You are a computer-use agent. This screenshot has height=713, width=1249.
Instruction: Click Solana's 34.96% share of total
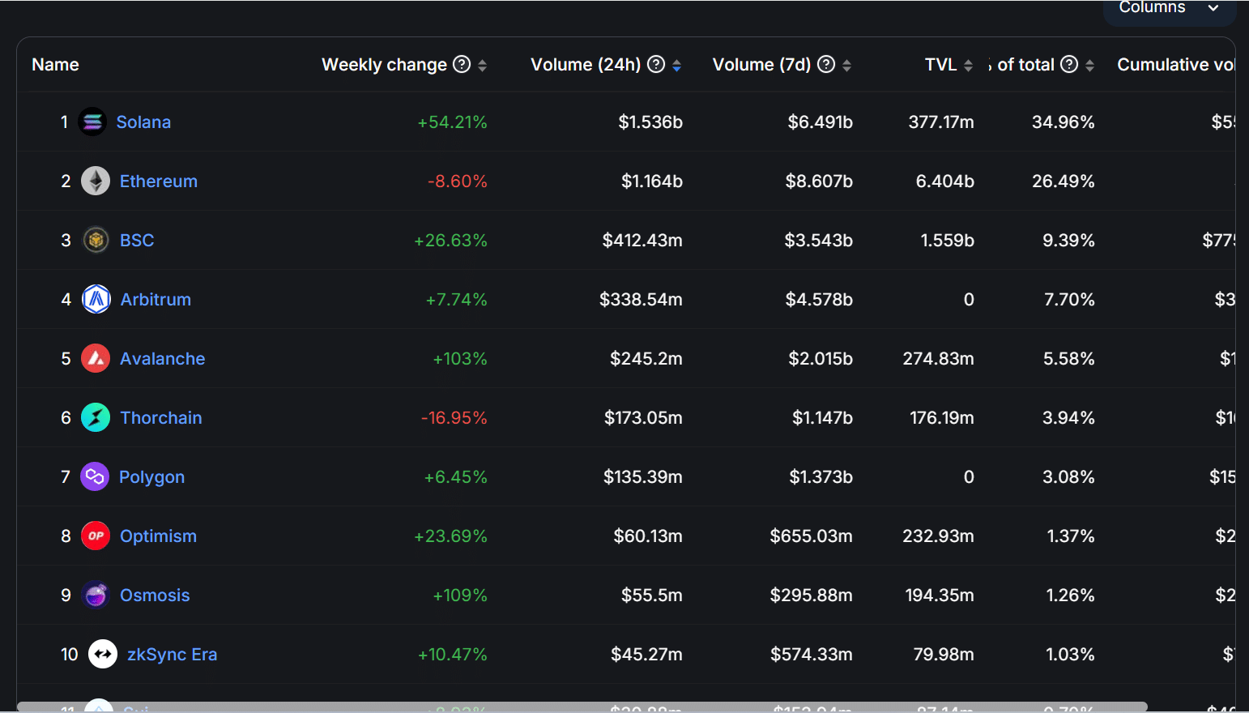(1064, 122)
